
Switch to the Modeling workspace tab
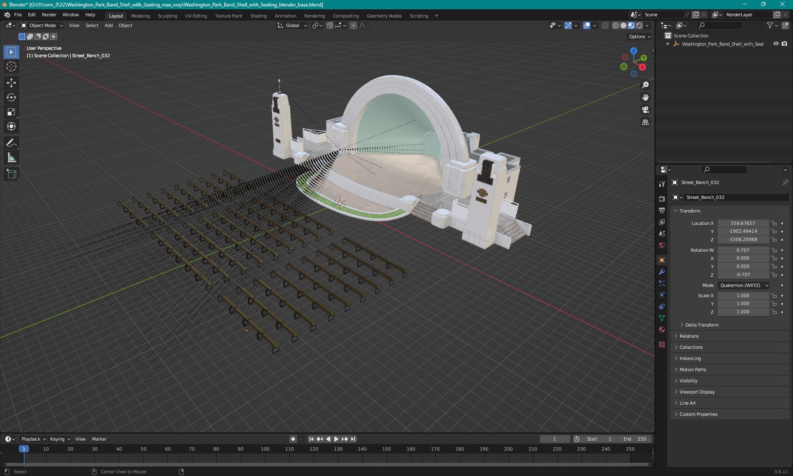point(141,16)
